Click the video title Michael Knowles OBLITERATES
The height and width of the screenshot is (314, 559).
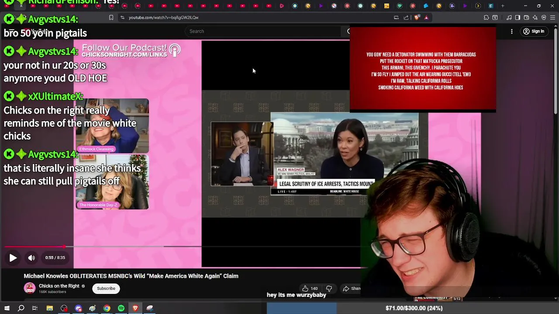click(x=131, y=276)
